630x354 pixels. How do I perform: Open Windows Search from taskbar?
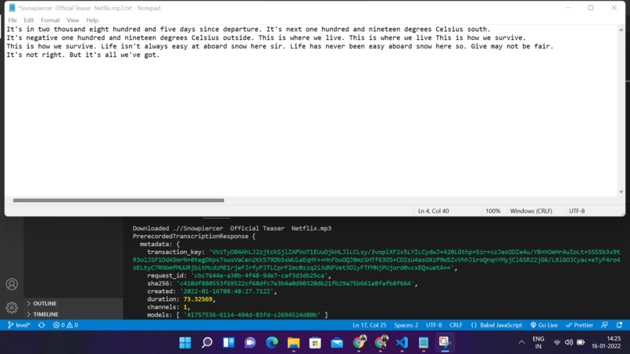click(x=207, y=342)
